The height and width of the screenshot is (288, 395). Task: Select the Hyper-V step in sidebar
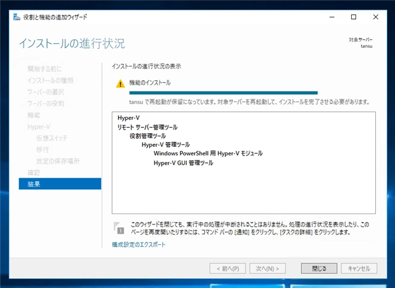coord(38,126)
